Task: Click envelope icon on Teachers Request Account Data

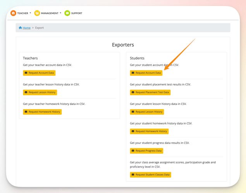Action: 26,73
